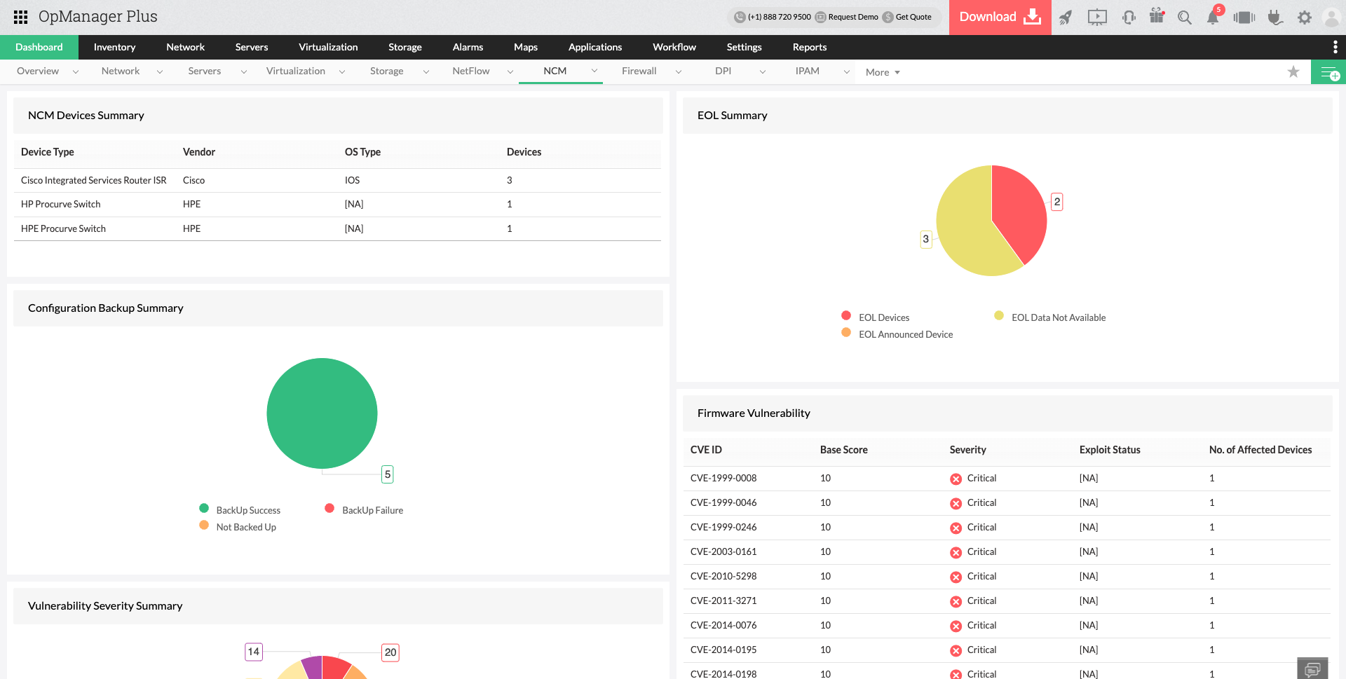Open the user profile avatar
The image size is (1346, 679).
point(1331,18)
